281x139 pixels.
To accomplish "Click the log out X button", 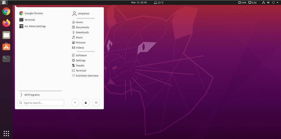I will pos(75,103).
